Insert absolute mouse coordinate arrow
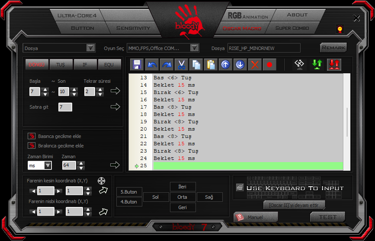This screenshot has width=375, height=241. [x=103, y=190]
